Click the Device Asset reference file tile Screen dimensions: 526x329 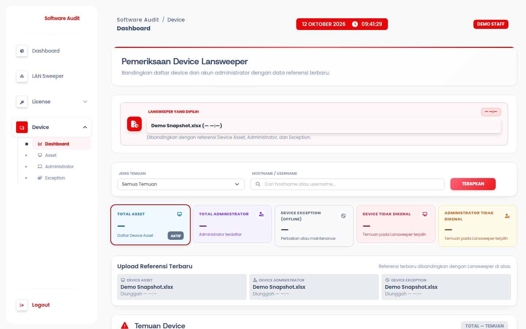[182, 287]
